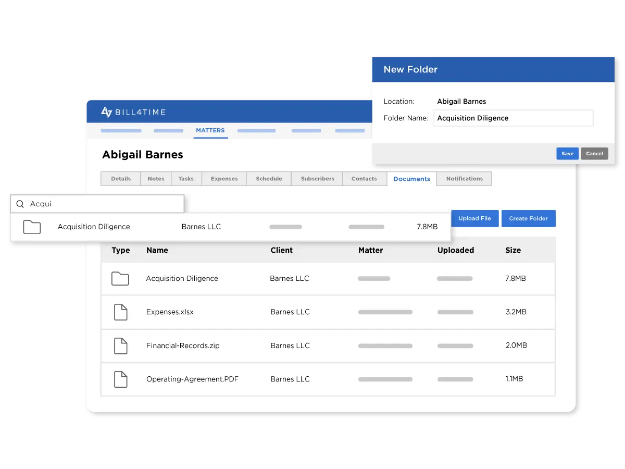Save the new folder

point(567,154)
